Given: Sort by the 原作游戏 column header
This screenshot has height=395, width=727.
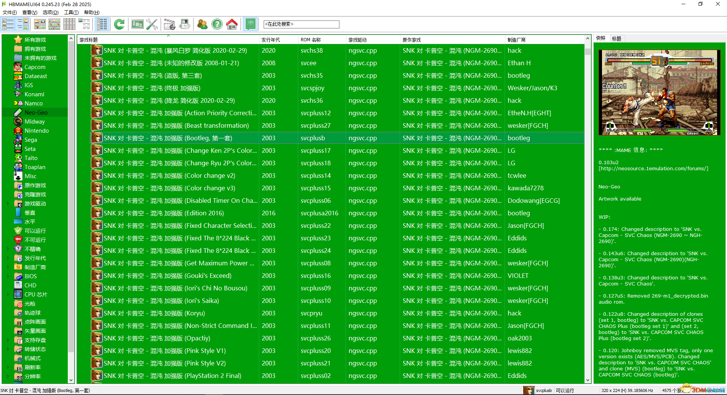Looking at the screenshot, I should pyautogui.click(x=452, y=39).
